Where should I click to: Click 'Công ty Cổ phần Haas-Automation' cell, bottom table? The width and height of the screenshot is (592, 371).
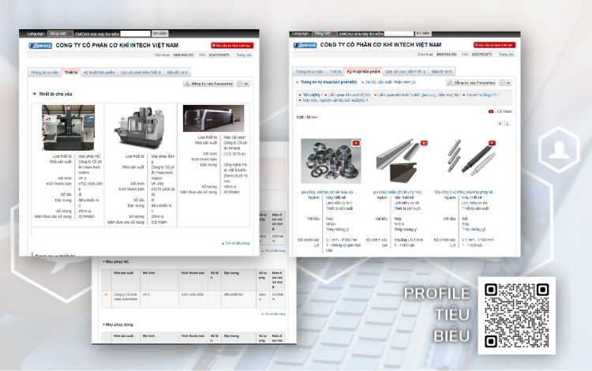point(126,297)
